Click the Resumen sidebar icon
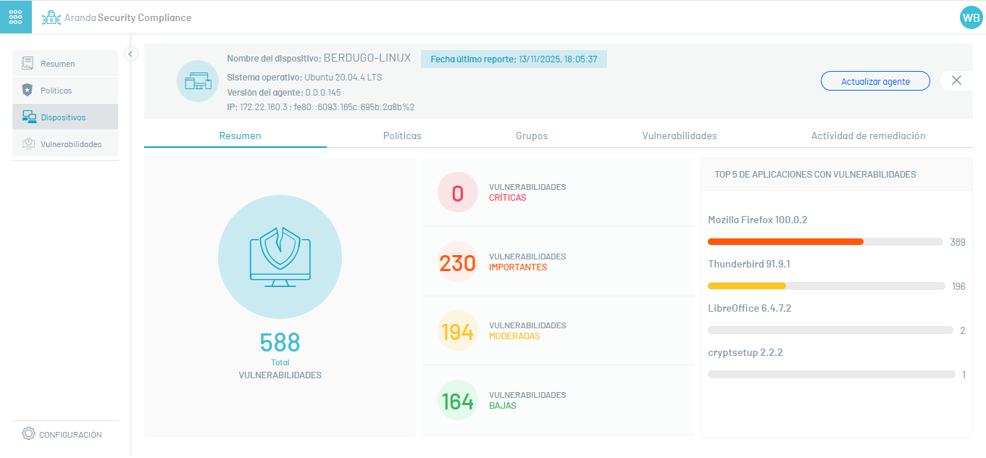The height and width of the screenshot is (458, 986). 28,64
